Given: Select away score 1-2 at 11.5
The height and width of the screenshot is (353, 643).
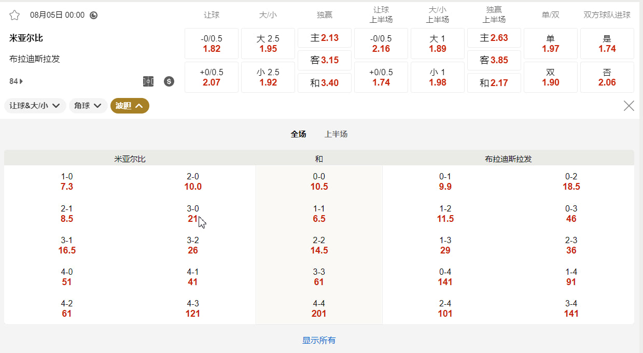Looking at the screenshot, I should click(x=445, y=214).
